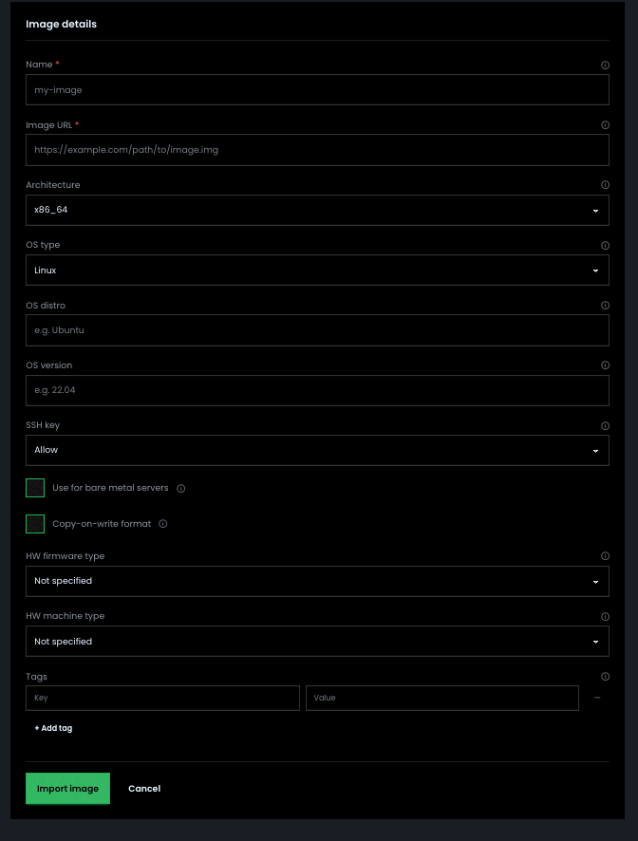Open the OS type dropdown showing Linux
This screenshot has width=638, height=841.
click(317, 270)
